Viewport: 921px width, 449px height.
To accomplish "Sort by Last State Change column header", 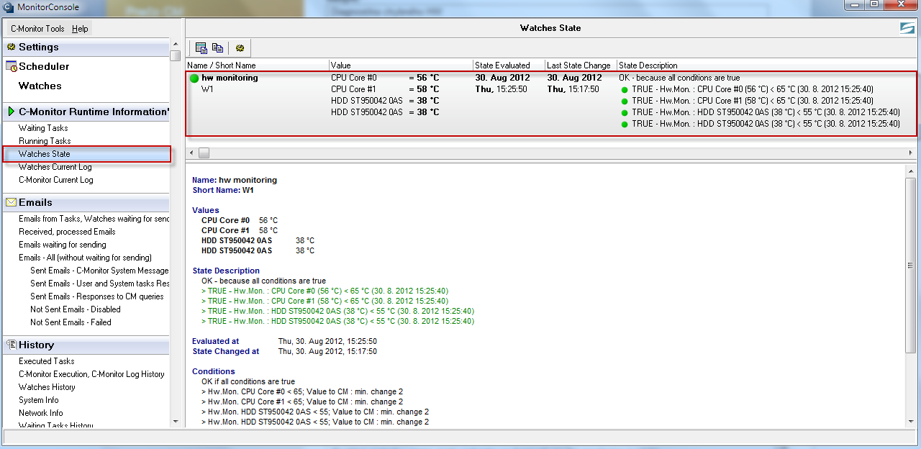I will coord(581,65).
